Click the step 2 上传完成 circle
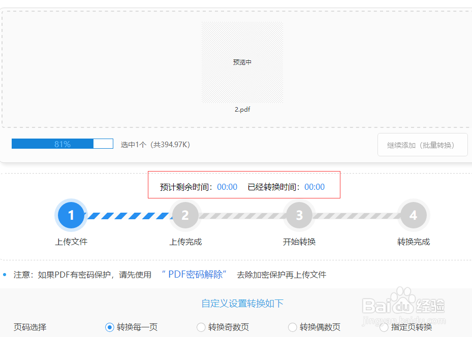The image size is (472, 337). pyautogui.click(x=185, y=215)
